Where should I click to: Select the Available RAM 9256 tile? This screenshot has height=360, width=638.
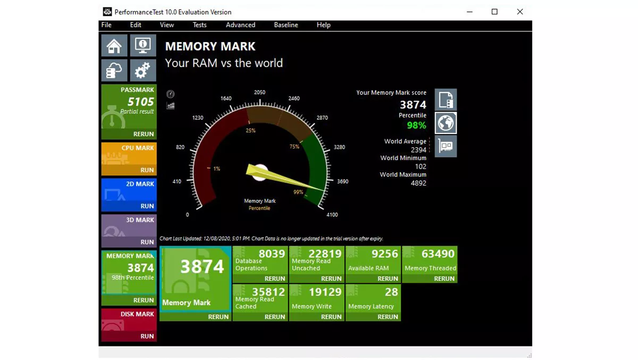(x=373, y=260)
